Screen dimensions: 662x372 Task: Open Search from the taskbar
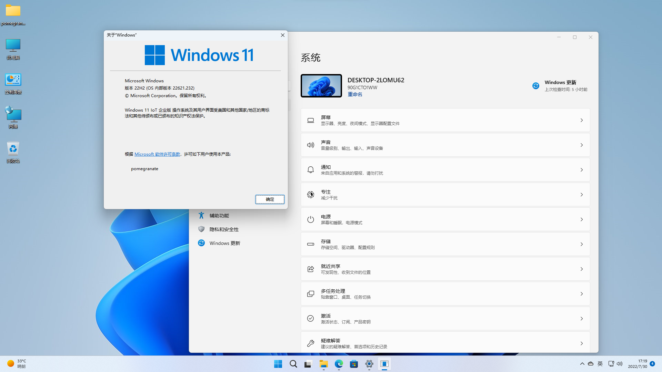pyautogui.click(x=293, y=364)
